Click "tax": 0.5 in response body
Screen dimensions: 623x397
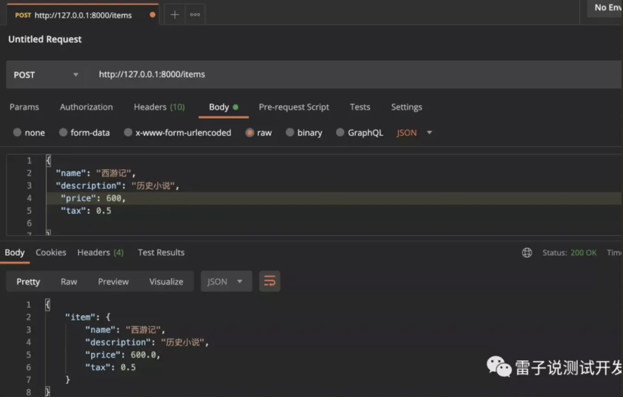pos(110,367)
